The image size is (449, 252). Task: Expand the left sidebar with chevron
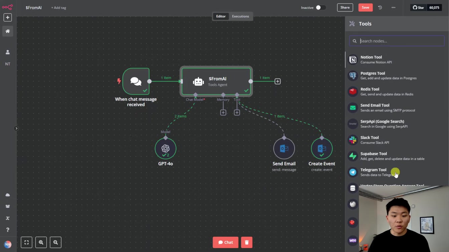click(16, 128)
